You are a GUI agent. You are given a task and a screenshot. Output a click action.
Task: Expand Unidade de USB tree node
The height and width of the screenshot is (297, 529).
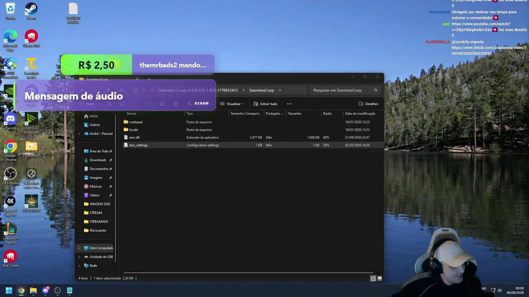(x=79, y=257)
